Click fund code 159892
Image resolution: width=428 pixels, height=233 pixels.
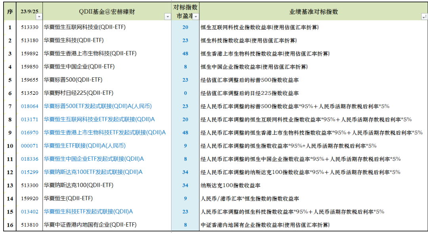[29, 54]
